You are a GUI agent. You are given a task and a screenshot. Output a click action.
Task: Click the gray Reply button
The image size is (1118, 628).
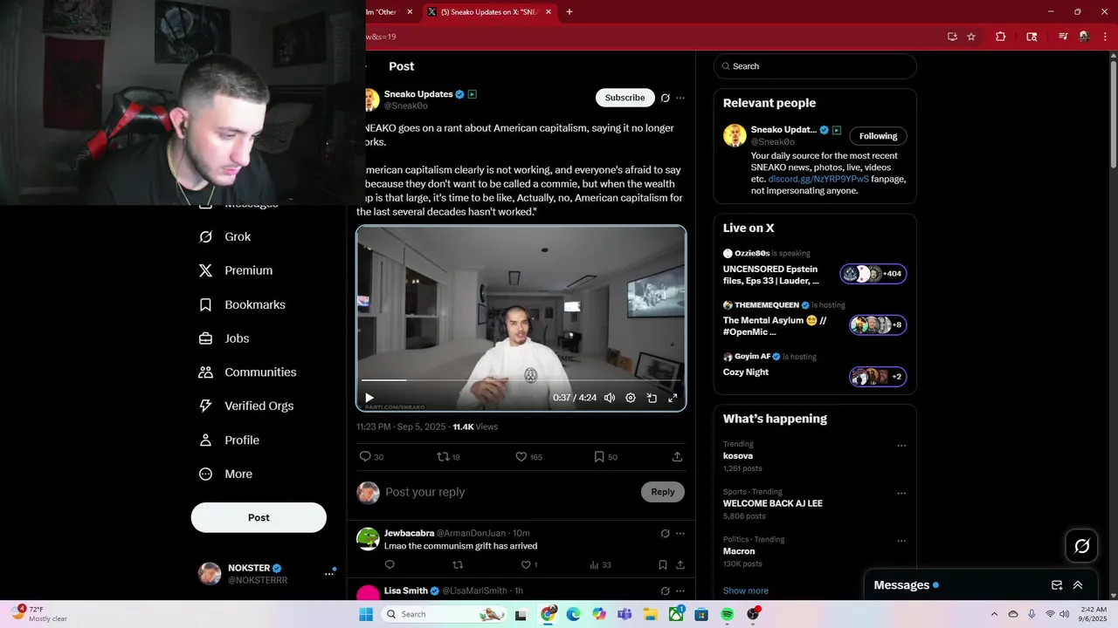[x=663, y=492]
